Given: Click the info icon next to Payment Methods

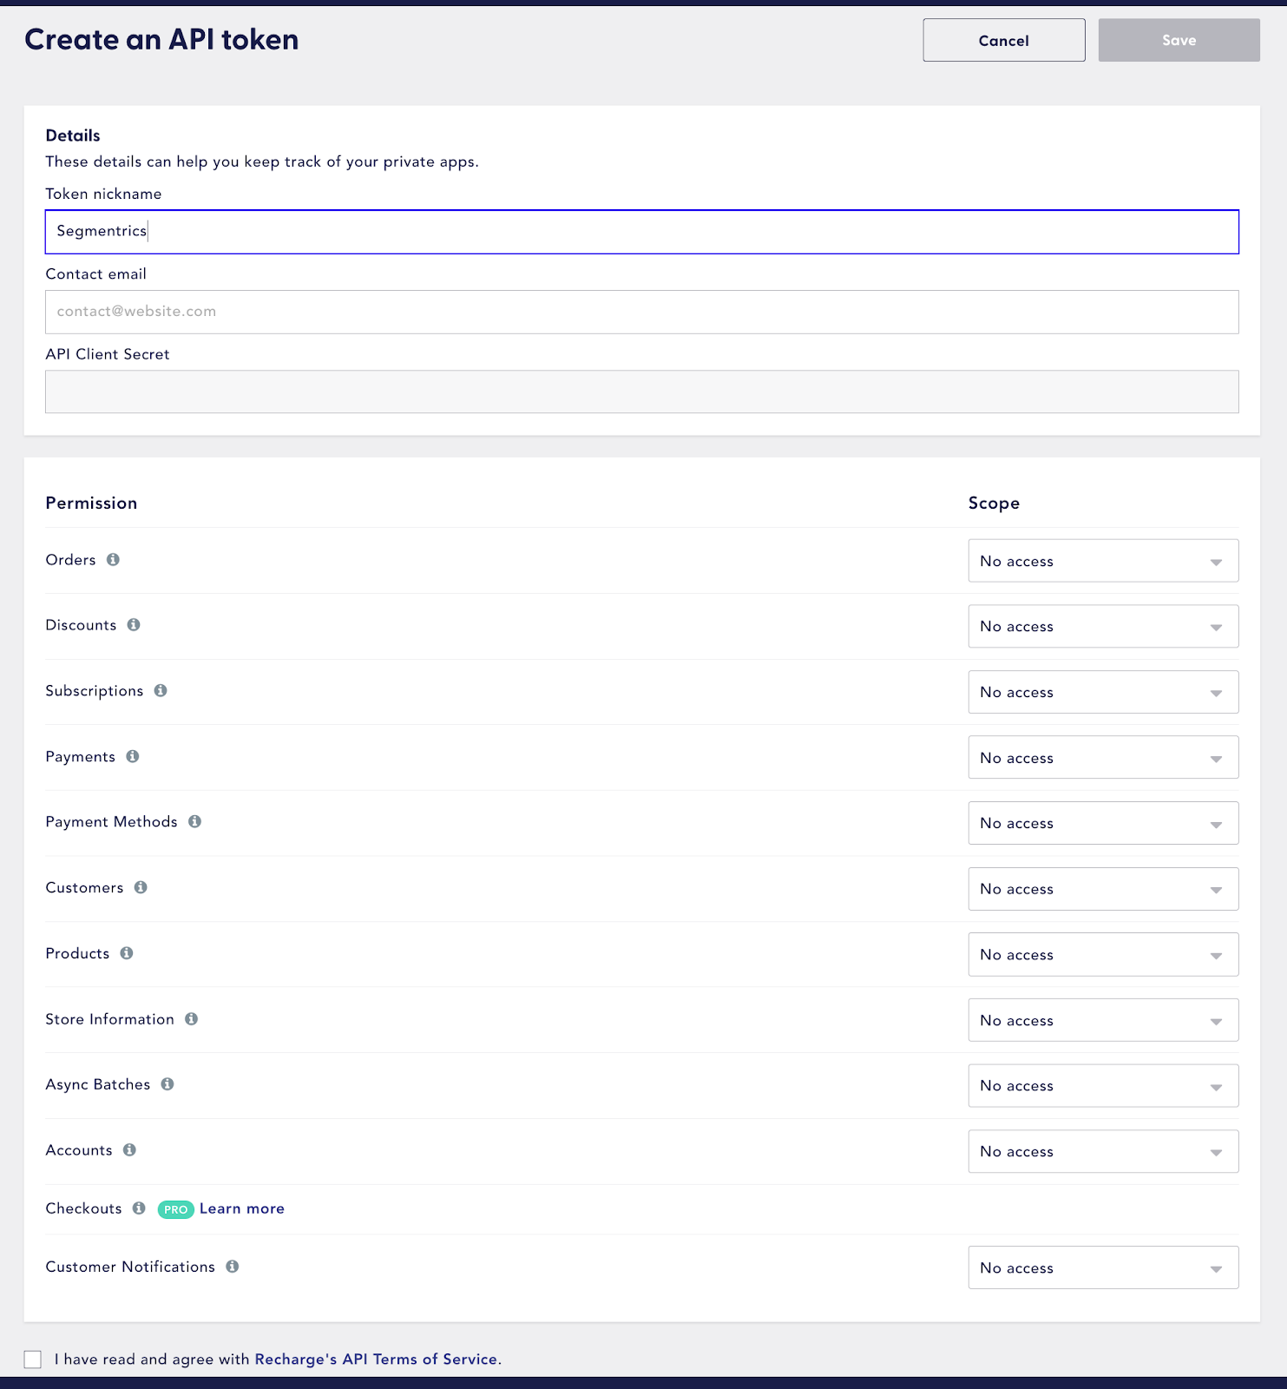Looking at the screenshot, I should [195, 822].
